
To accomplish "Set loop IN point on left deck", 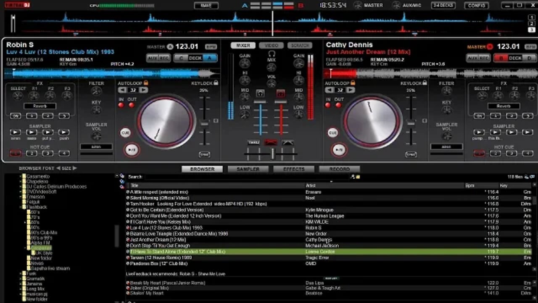I will point(121,105).
